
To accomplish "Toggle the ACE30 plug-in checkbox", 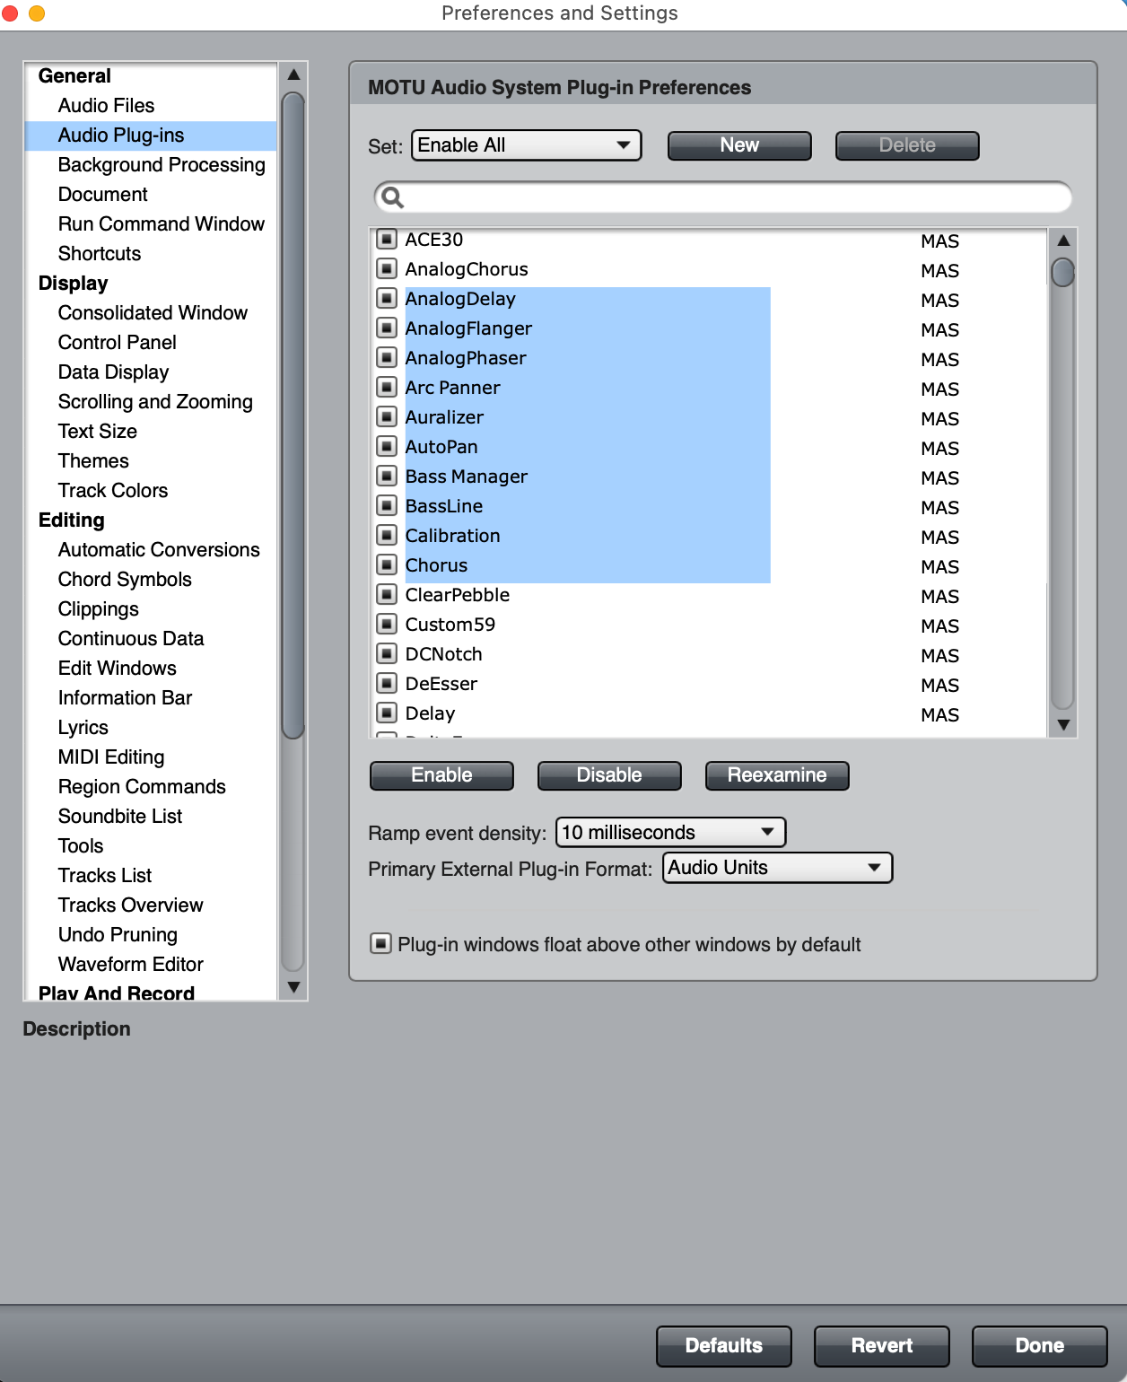I will pyautogui.click(x=387, y=239).
